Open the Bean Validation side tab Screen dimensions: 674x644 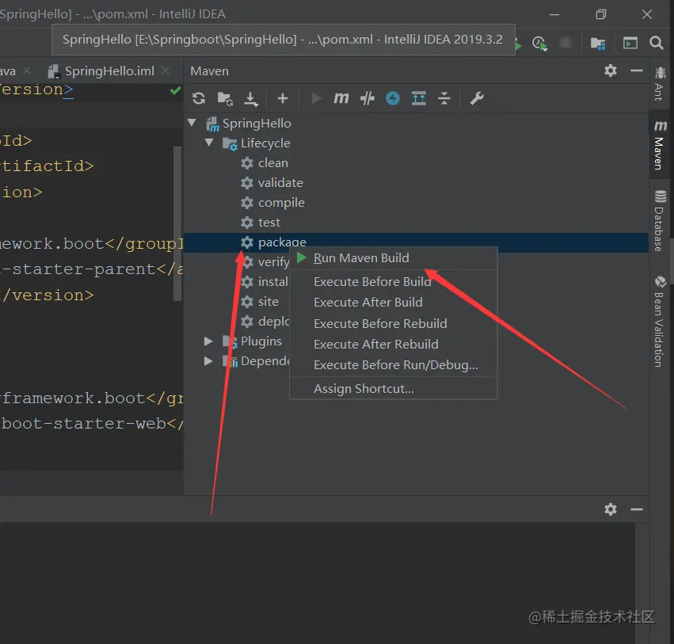(660, 322)
